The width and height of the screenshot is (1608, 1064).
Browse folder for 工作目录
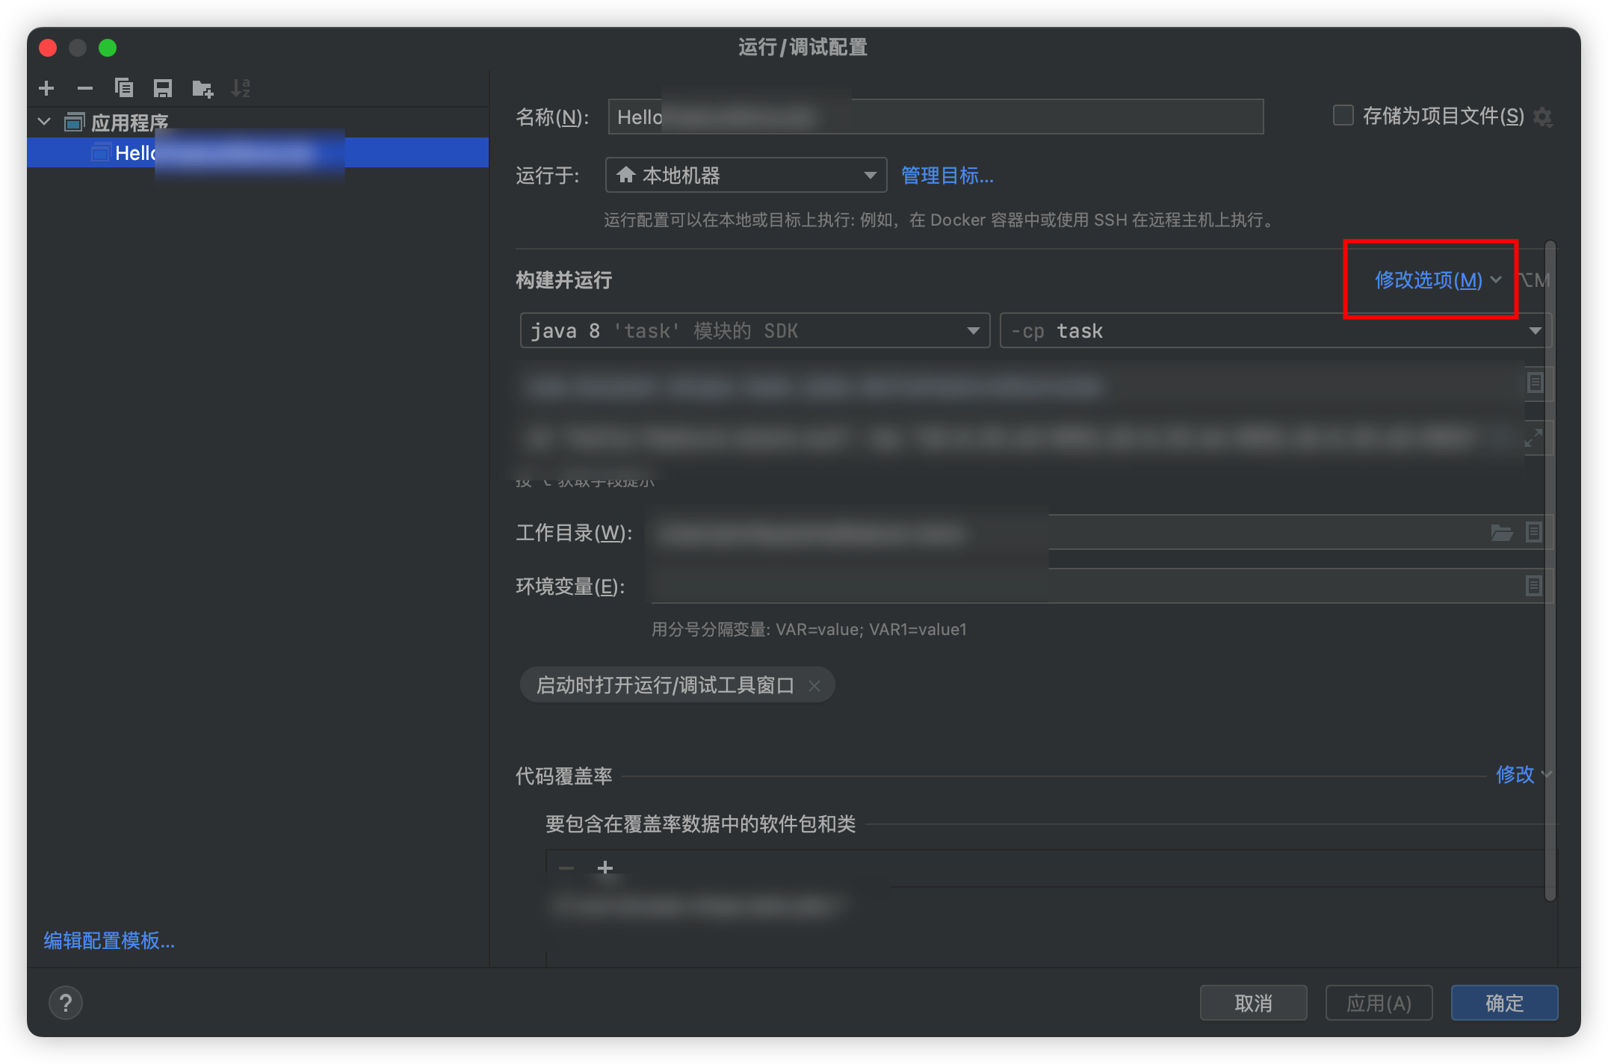(1502, 532)
